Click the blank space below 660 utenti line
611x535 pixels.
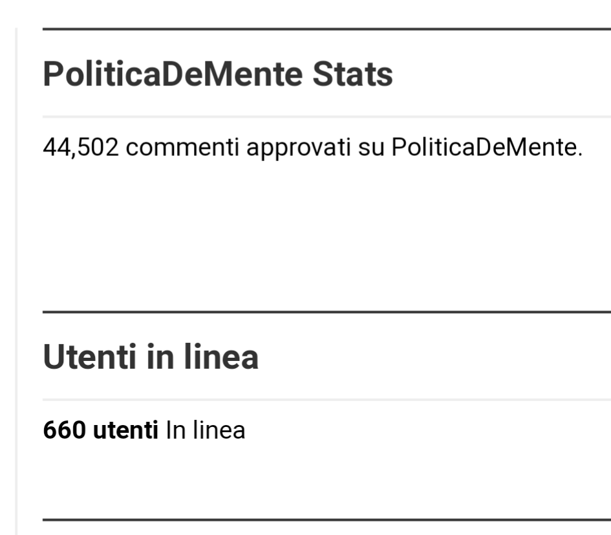[327, 479]
